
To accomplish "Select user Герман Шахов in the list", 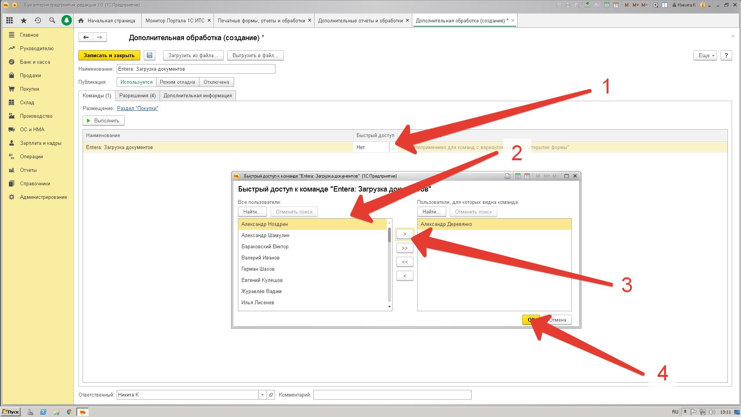I will point(313,269).
